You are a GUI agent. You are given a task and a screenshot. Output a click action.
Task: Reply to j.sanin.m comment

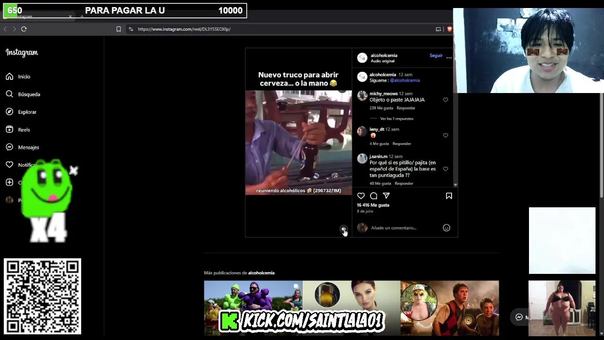[x=404, y=183]
